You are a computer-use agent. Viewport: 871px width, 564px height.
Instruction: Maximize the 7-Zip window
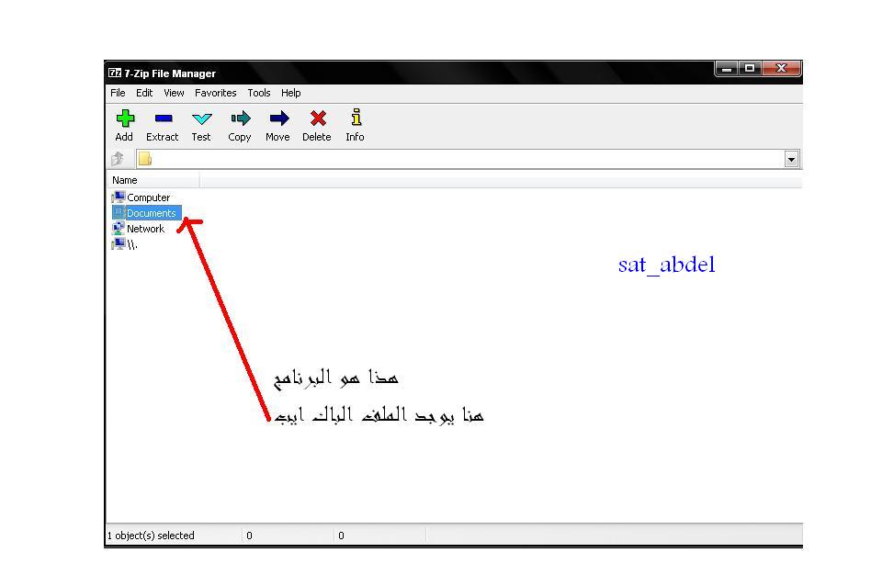point(750,68)
